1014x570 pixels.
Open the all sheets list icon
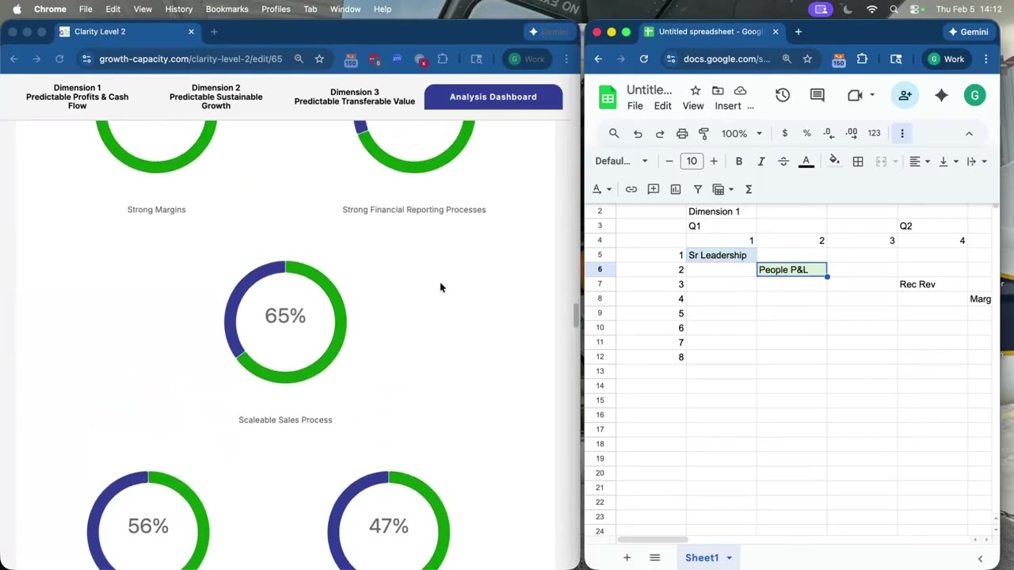click(655, 558)
